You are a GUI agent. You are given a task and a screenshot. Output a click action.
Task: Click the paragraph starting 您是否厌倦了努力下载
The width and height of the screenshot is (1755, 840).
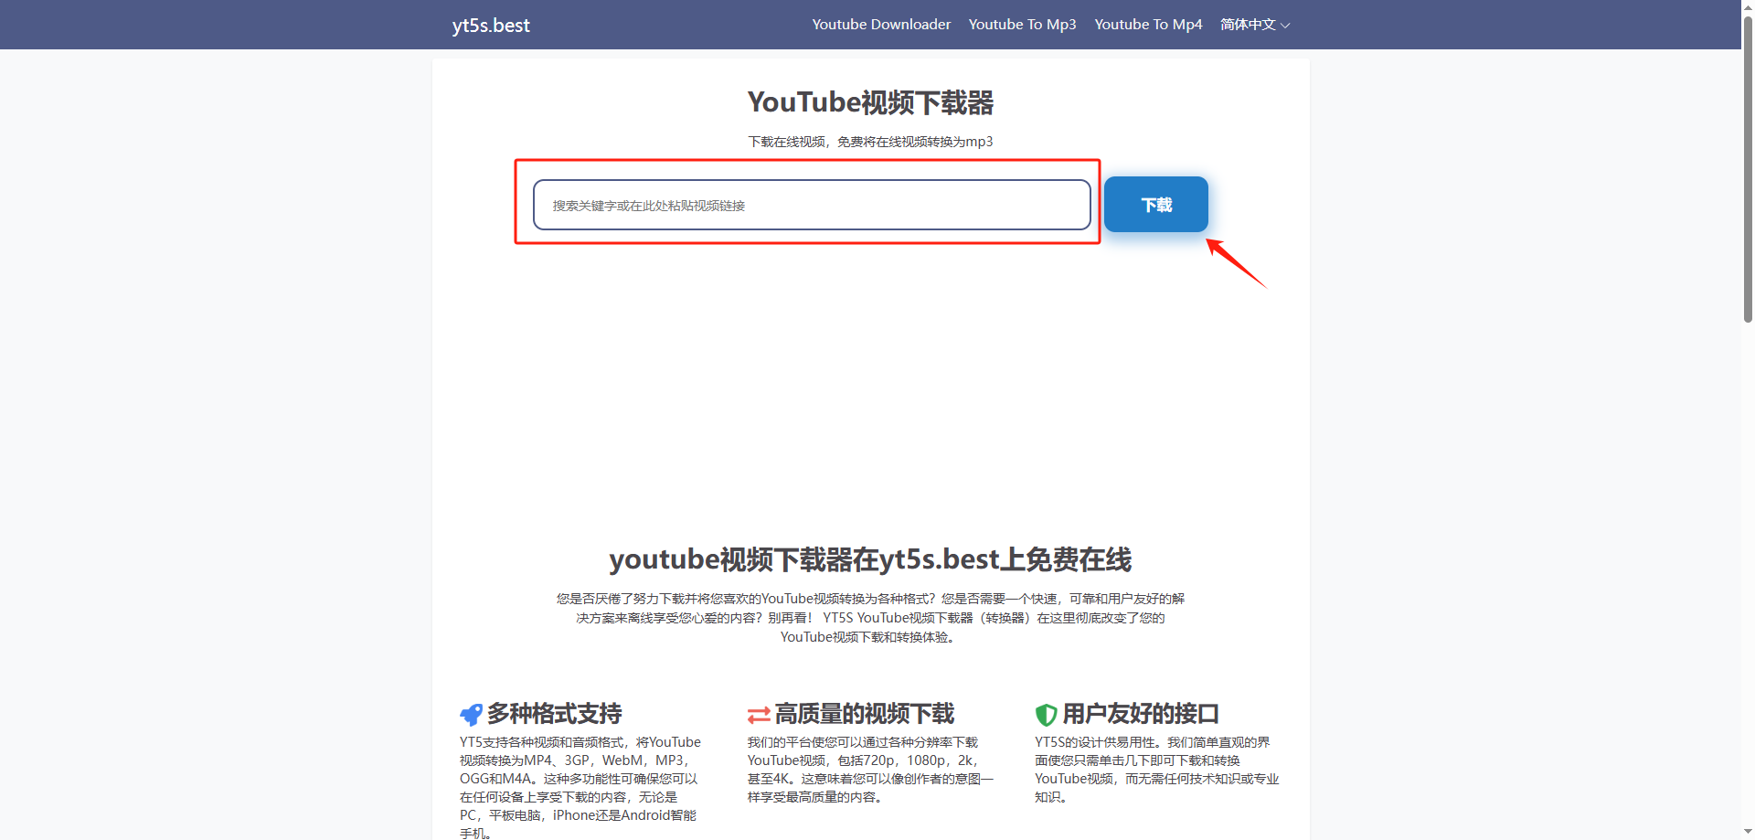(870, 618)
